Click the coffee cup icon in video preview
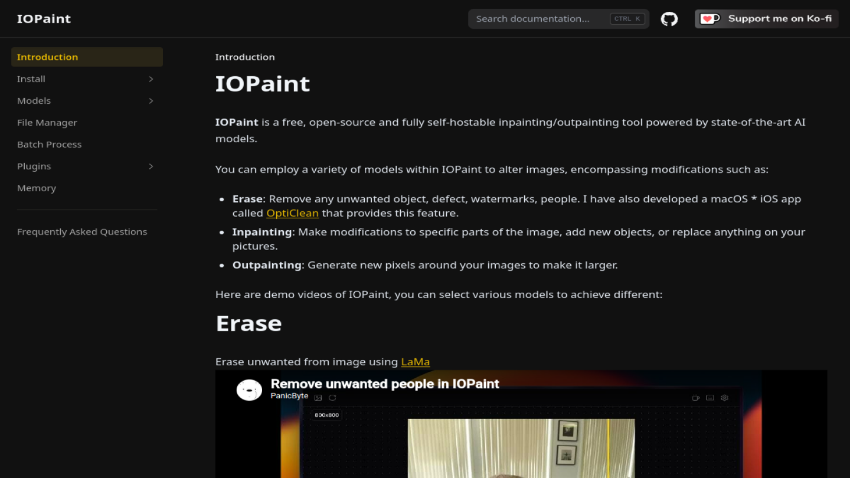The image size is (850, 478). pos(696,398)
